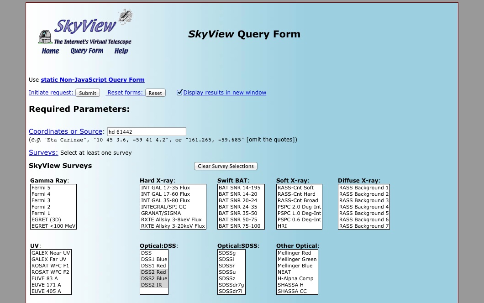The height and width of the screenshot is (303, 484).
Task: Select SDSSz survey
Action: (x=231, y=278)
